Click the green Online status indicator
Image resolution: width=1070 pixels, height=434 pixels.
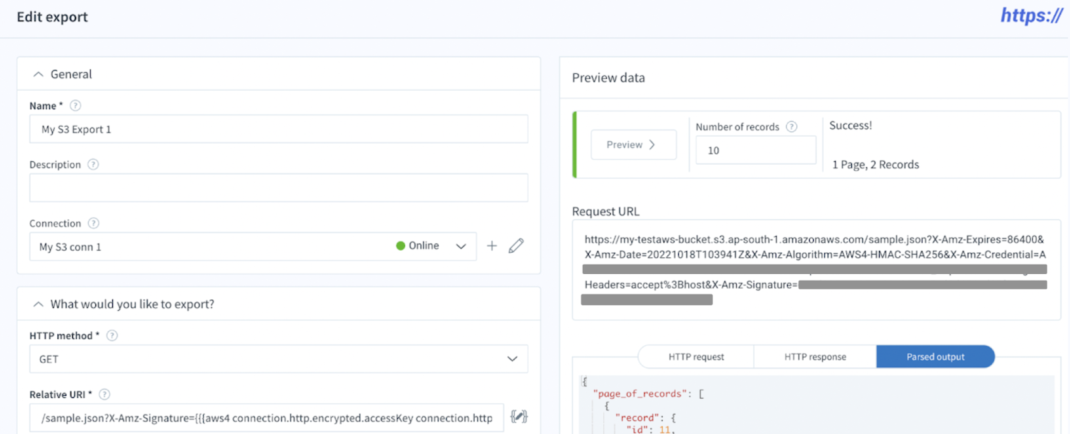[x=400, y=246]
